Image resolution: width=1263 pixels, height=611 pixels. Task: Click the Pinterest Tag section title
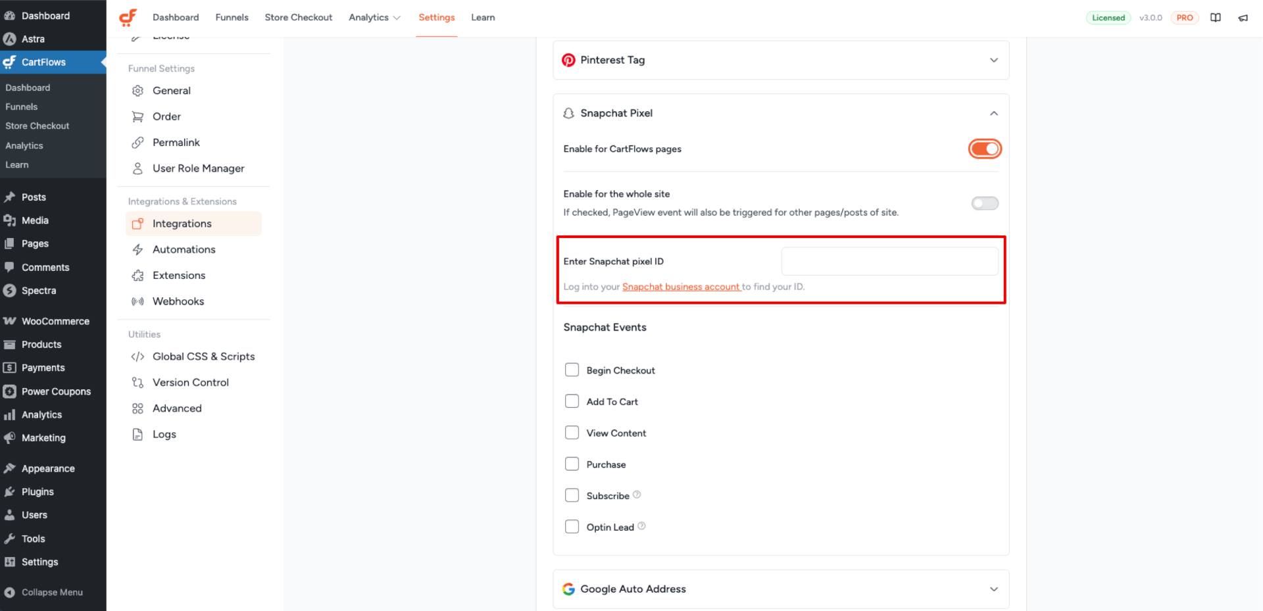[612, 60]
